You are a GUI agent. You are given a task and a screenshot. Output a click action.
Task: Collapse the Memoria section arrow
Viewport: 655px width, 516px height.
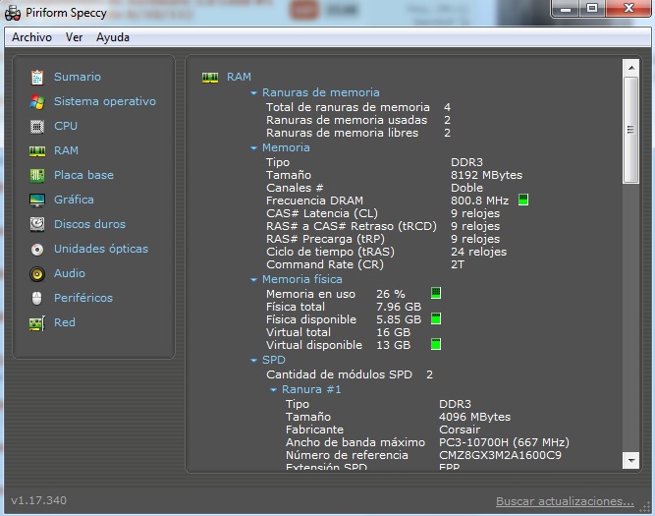253,148
